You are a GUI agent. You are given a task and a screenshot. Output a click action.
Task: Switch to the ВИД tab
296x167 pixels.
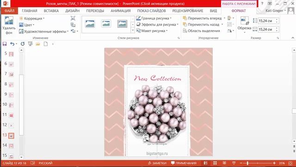(213, 11)
